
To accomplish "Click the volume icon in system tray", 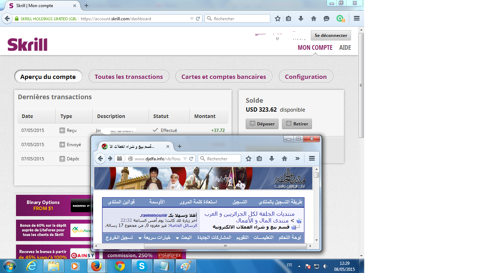I will pos(325,266).
